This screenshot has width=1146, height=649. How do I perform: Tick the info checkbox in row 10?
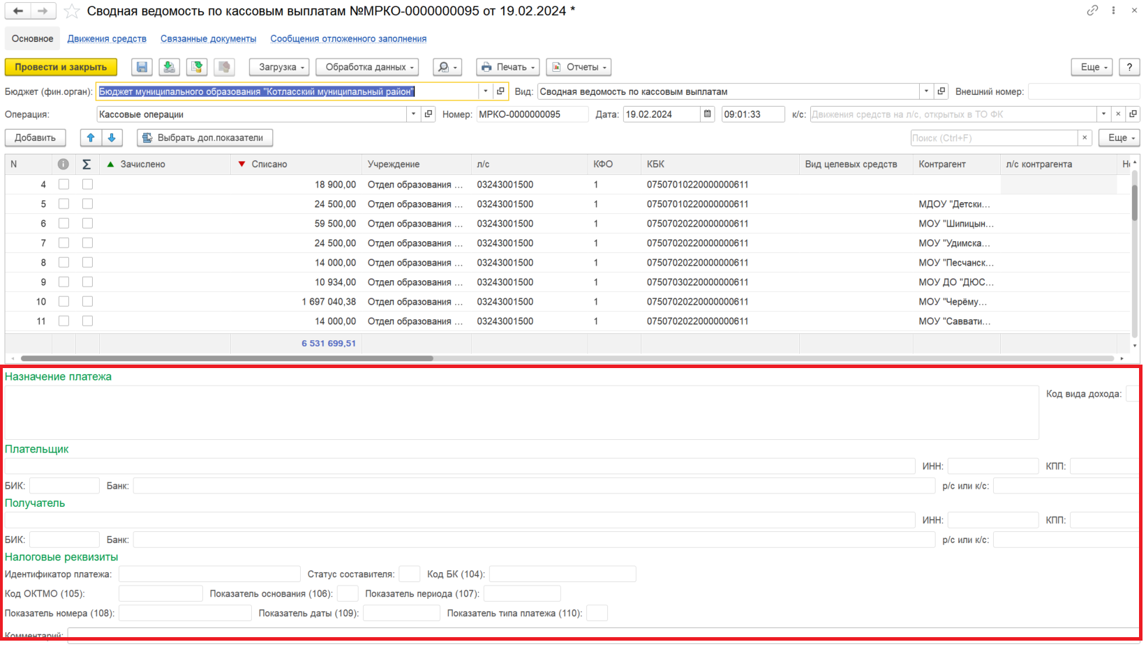coord(64,301)
